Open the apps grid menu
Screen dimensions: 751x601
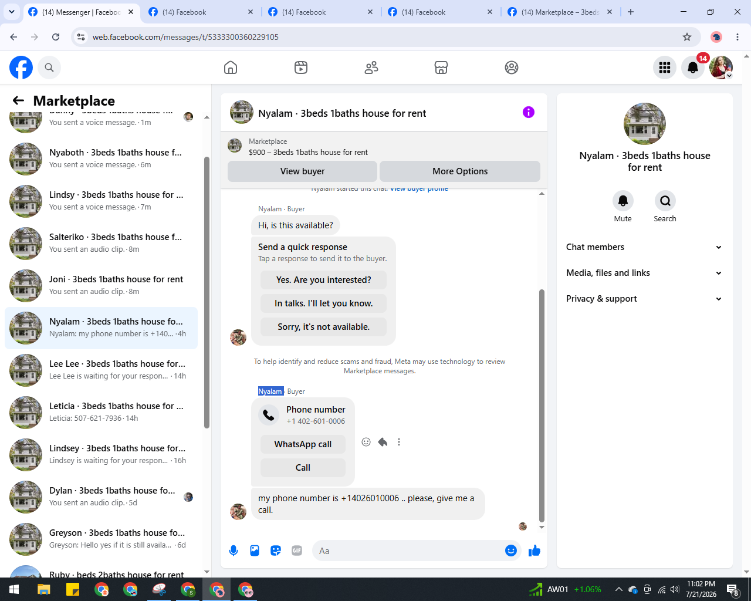coord(665,67)
